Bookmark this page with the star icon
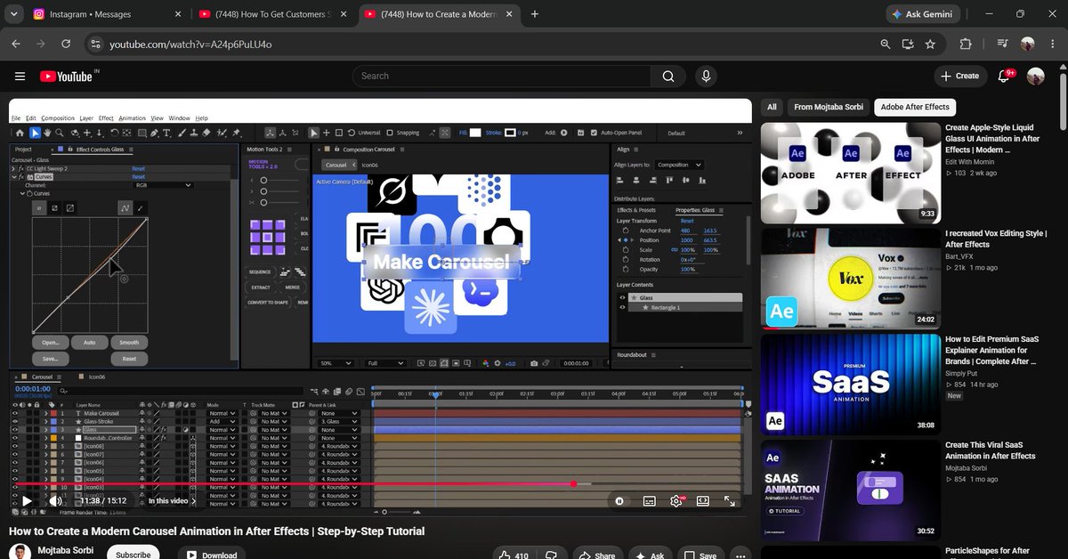 click(930, 44)
